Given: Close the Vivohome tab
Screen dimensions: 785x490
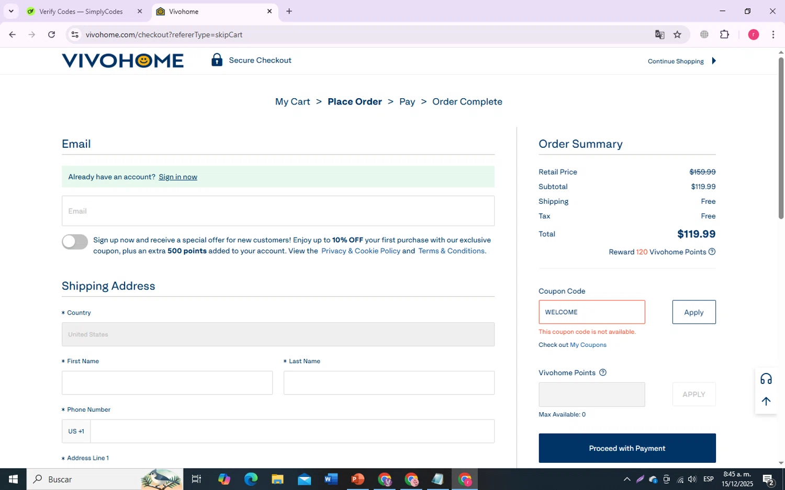Looking at the screenshot, I should click(270, 11).
